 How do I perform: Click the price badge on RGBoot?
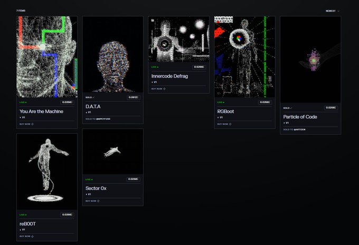point(265,102)
